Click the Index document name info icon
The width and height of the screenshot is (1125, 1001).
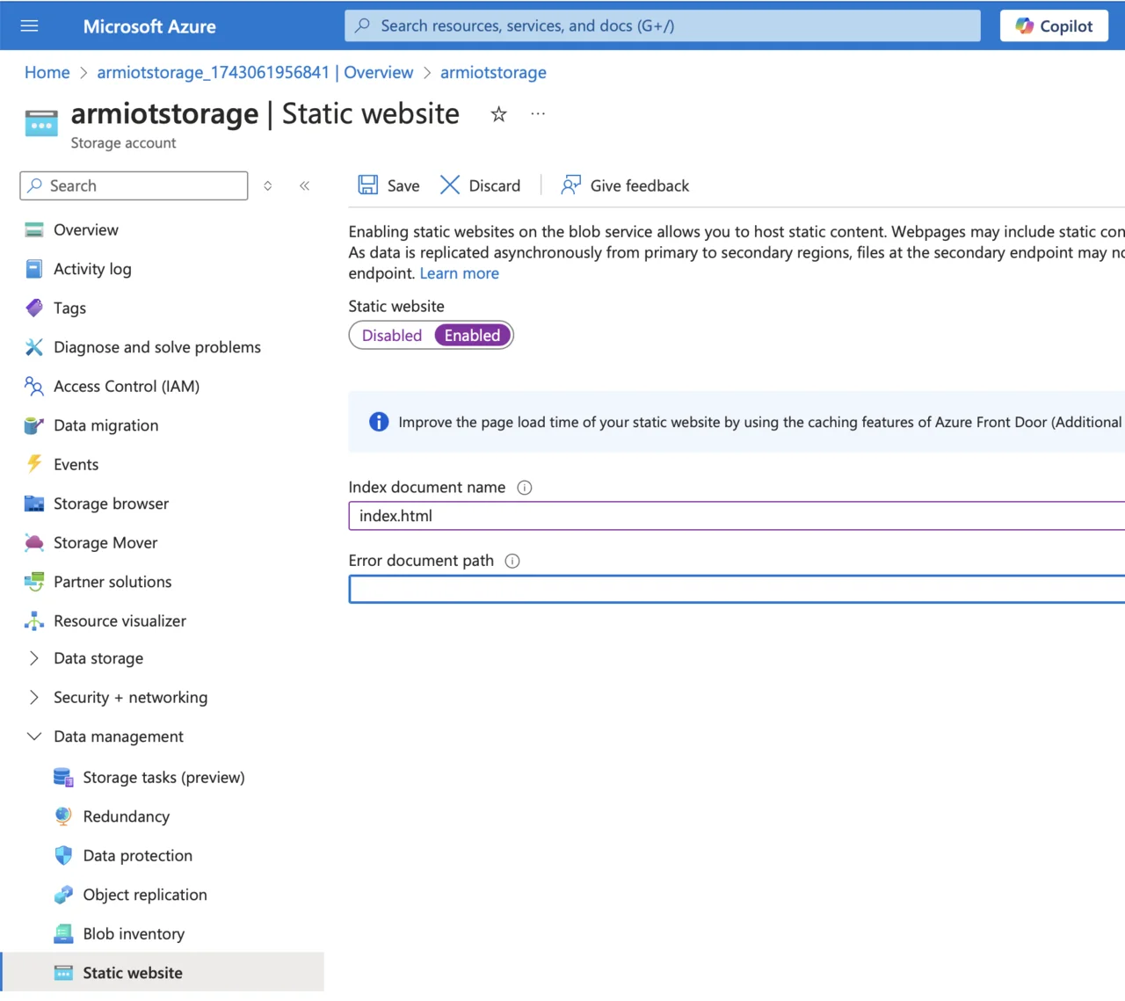click(525, 488)
